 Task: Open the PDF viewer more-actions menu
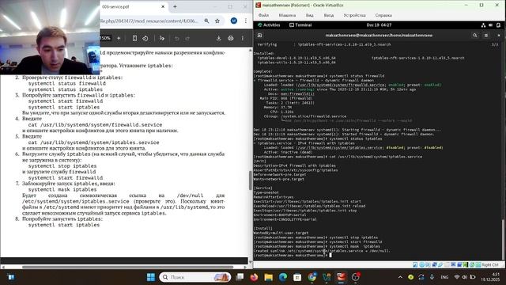point(243,38)
